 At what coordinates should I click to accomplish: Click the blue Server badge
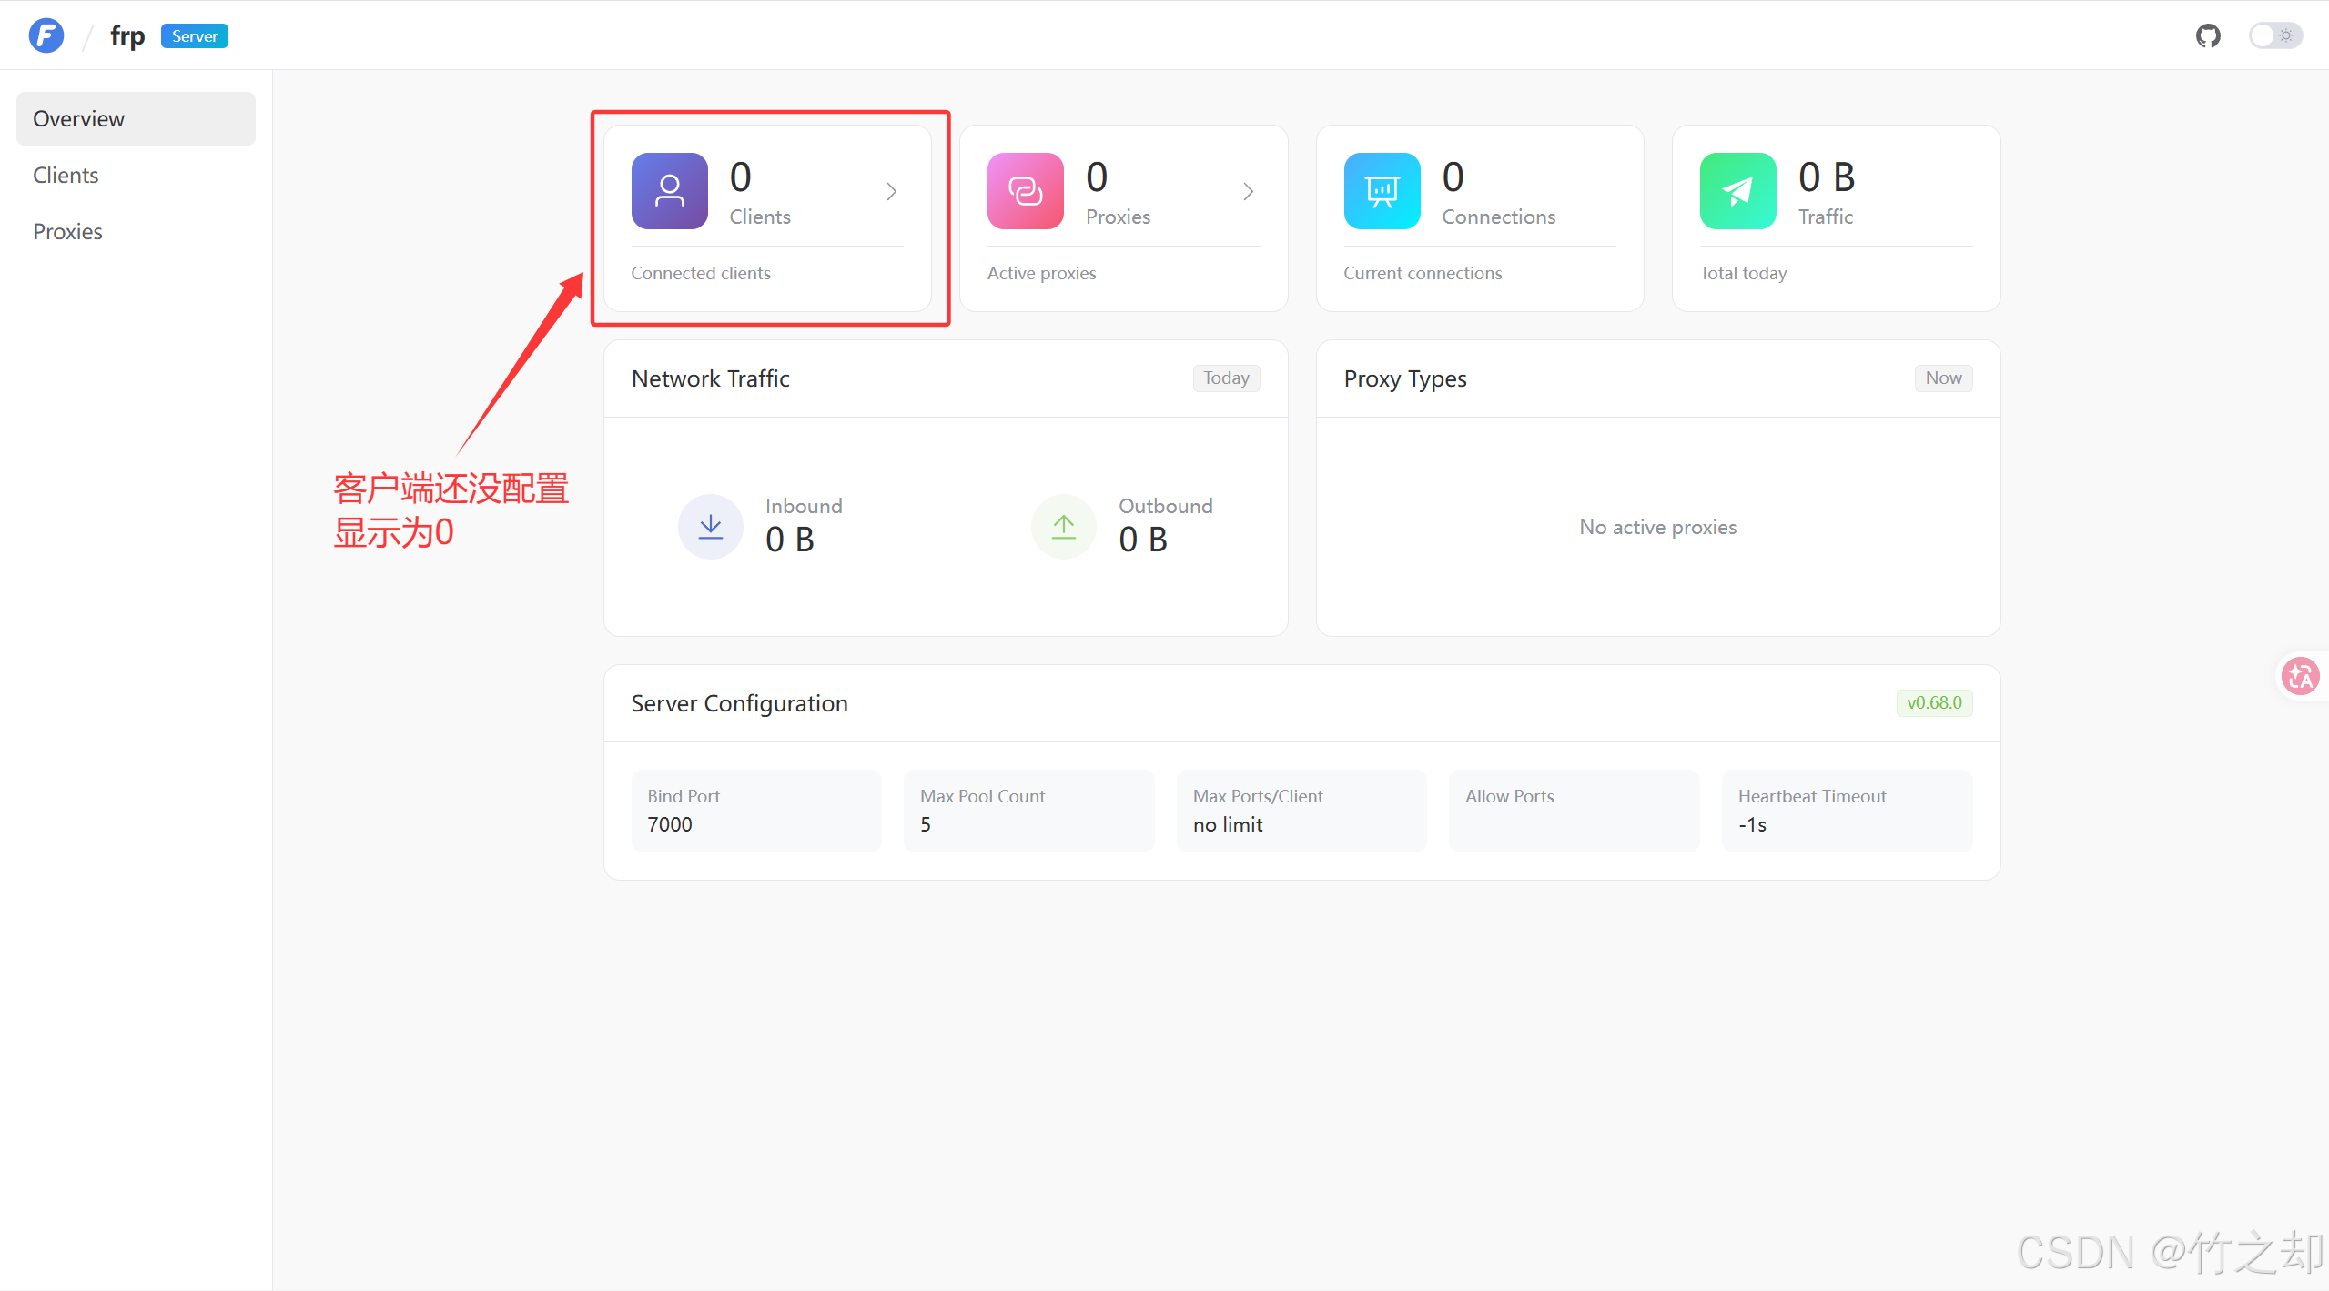click(194, 36)
